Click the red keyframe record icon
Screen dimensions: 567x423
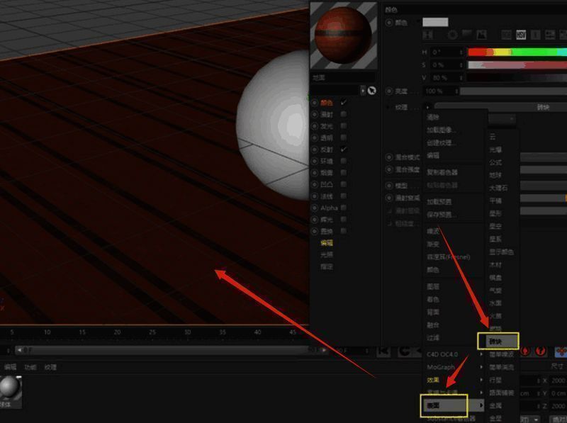tap(525, 351)
